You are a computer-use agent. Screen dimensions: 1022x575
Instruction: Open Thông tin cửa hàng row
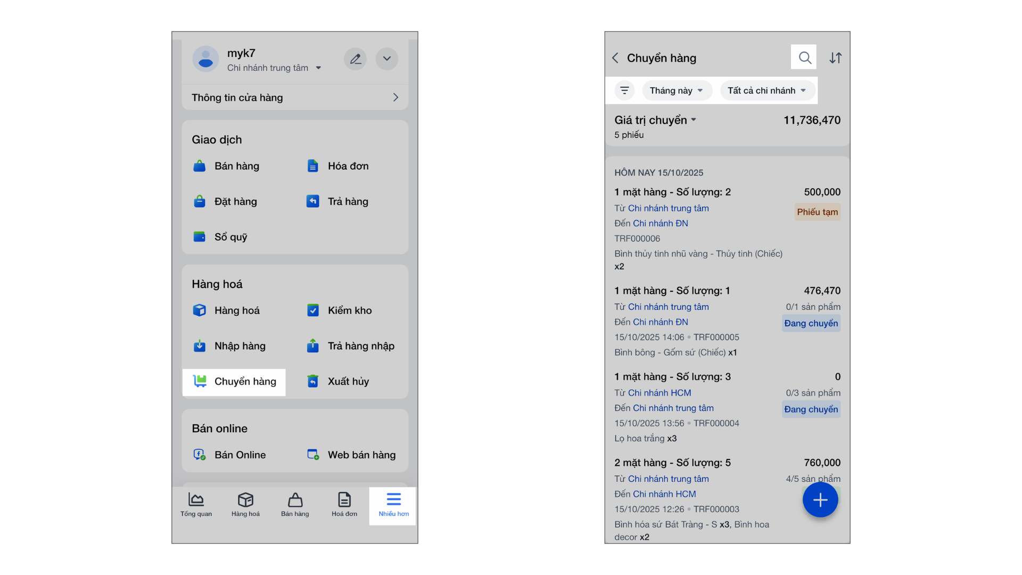point(295,97)
